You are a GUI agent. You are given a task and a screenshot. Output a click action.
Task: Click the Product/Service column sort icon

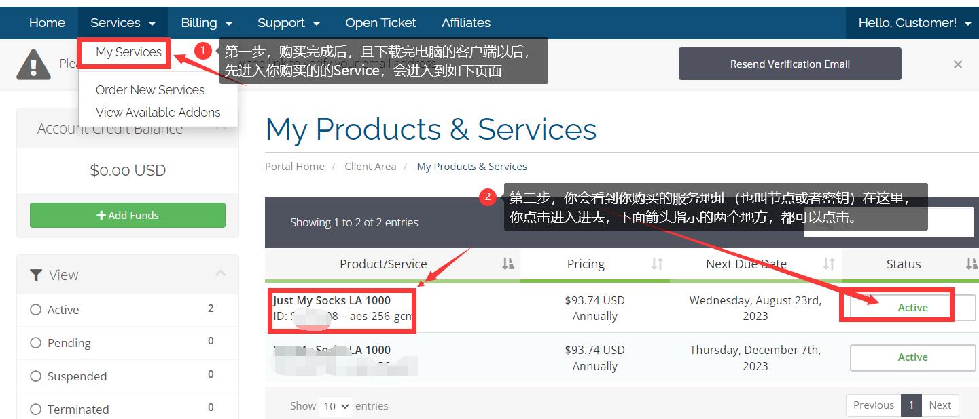point(508,264)
